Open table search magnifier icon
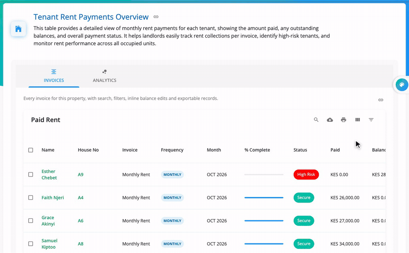The image size is (409, 253). tap(316, 120)
